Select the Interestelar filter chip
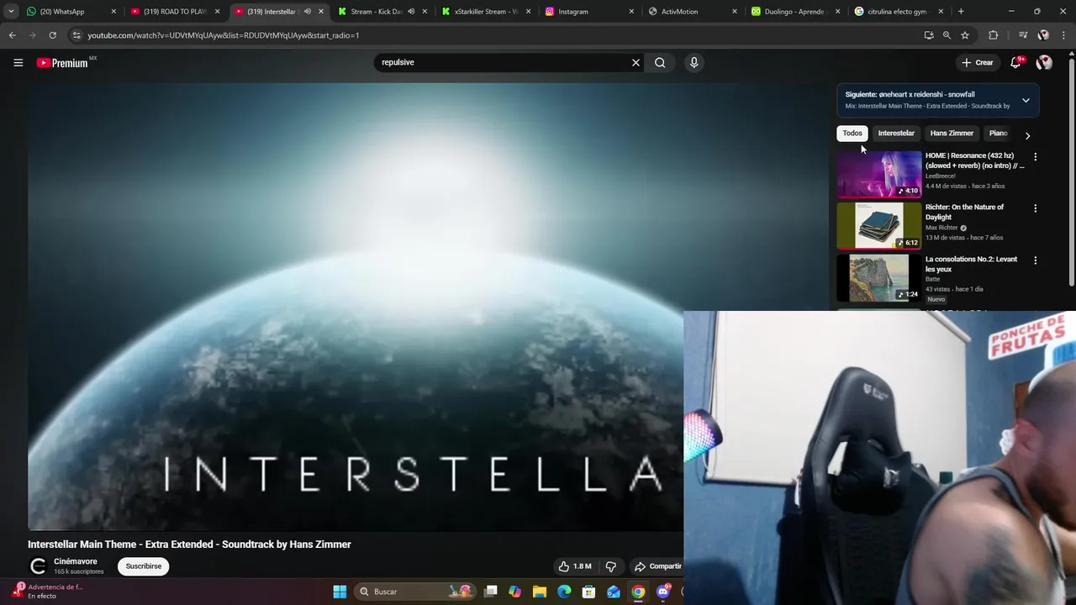 (x=896, y=134)
